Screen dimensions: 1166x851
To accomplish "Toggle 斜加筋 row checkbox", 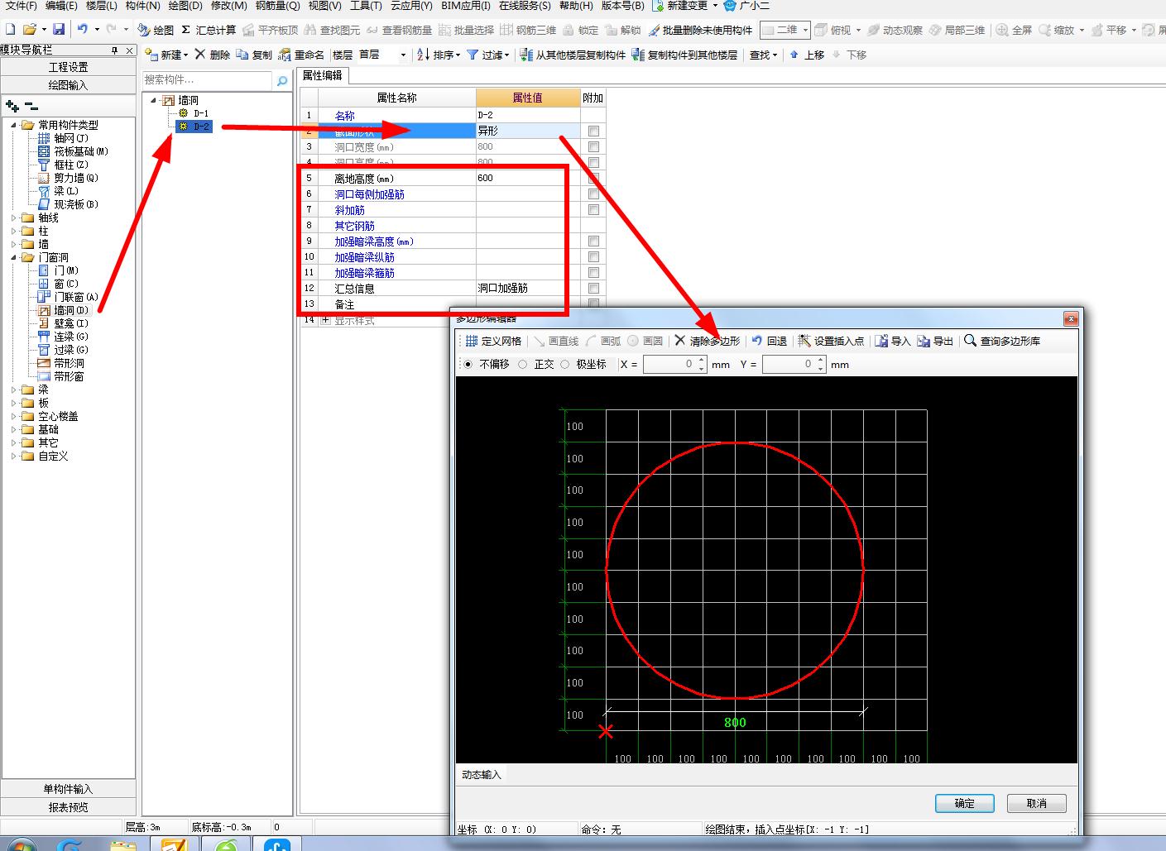I will [593, 210].
